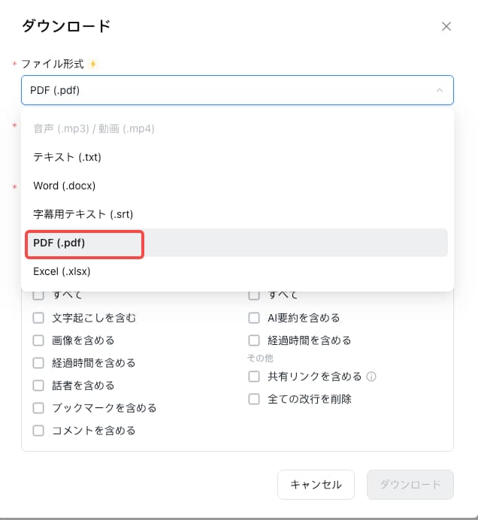This screenshot has height=520, width=478.
Task: Pick the highlighted PDF (.pdf) option
Action: (x=59, y=243)
